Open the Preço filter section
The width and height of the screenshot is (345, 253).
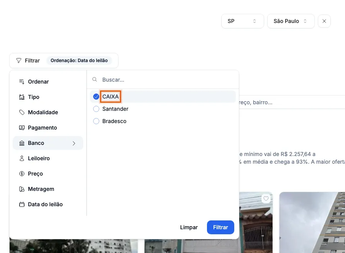coord(48,174)
